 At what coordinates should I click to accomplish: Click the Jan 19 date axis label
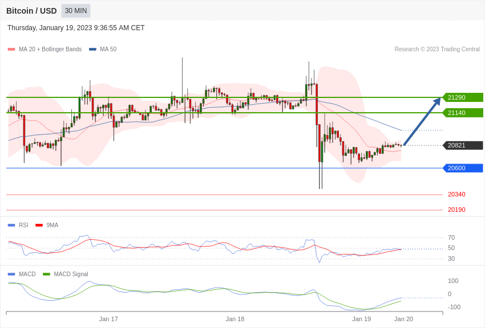pos(361,319)
